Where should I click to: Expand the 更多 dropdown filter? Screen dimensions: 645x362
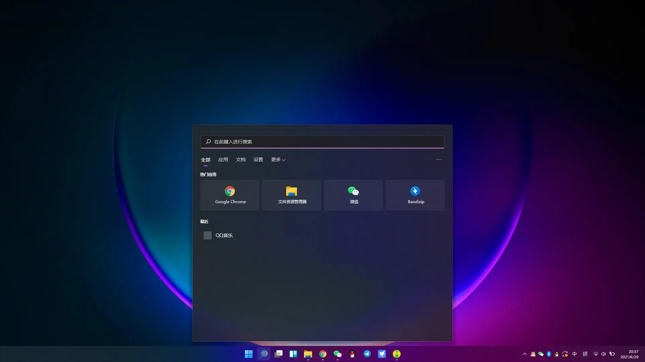pyautogui.click(x=278, y=160)
